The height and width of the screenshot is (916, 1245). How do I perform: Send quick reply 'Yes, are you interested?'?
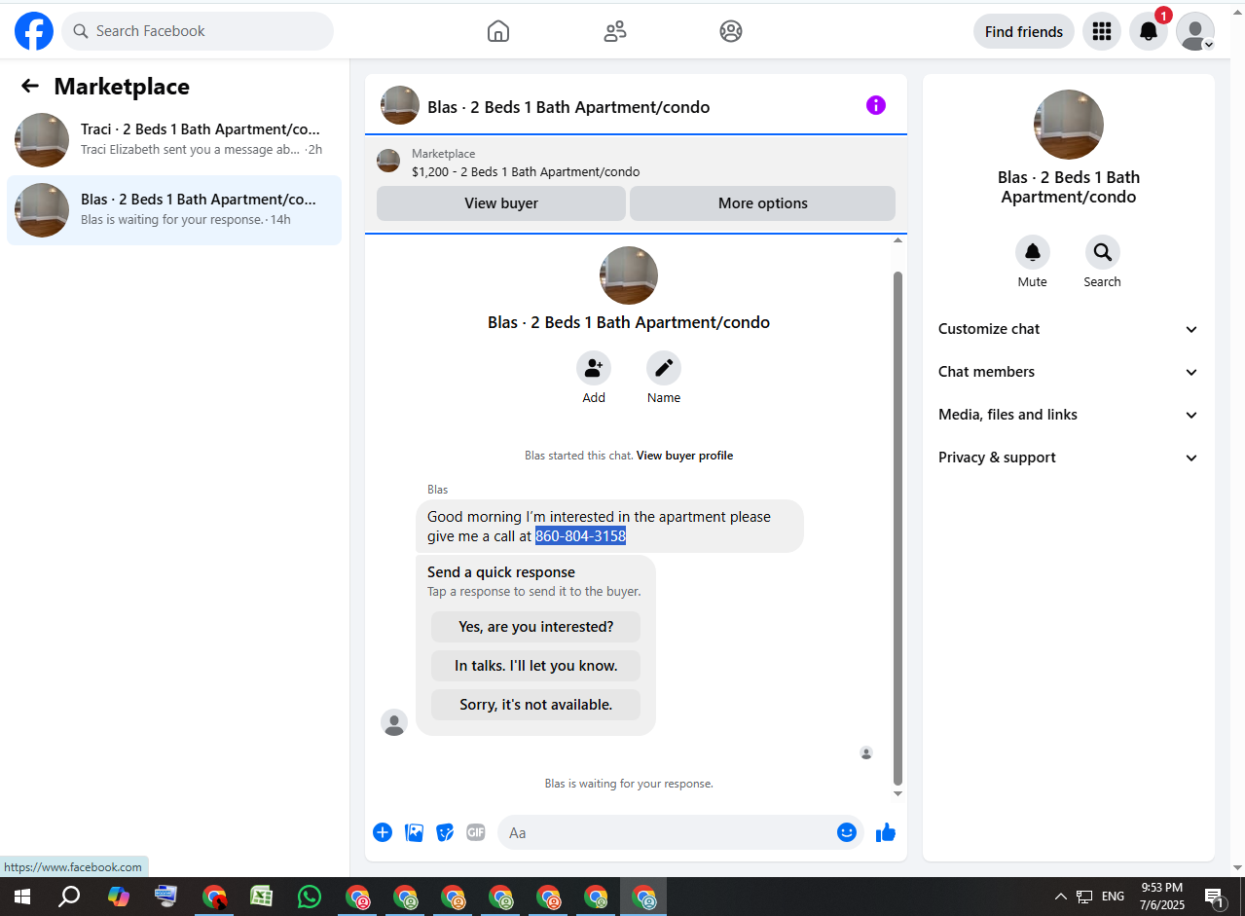point(536,627)
